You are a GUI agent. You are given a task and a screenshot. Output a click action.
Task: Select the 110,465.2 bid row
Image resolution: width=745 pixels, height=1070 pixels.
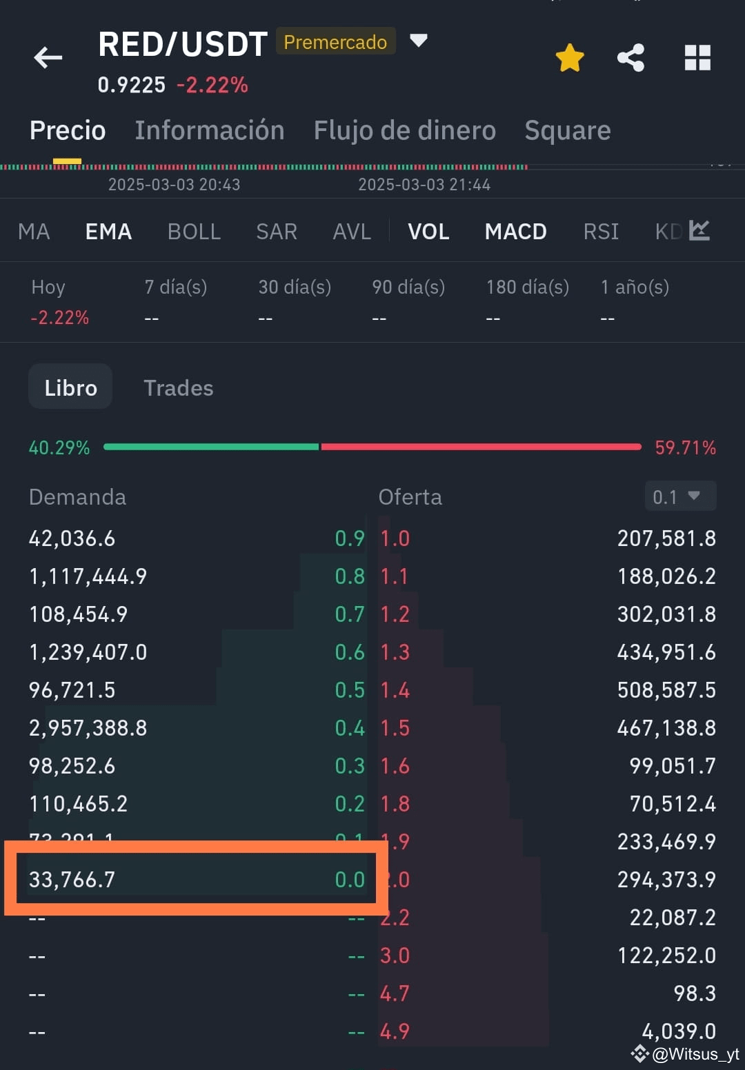pos(197,803)
